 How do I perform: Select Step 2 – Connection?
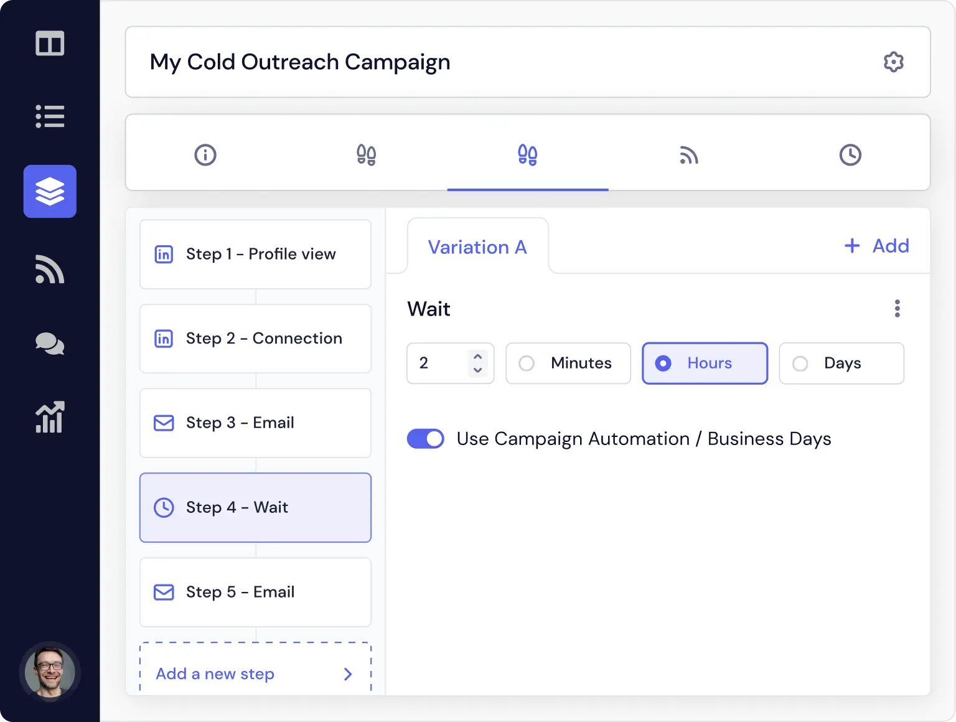256,339
